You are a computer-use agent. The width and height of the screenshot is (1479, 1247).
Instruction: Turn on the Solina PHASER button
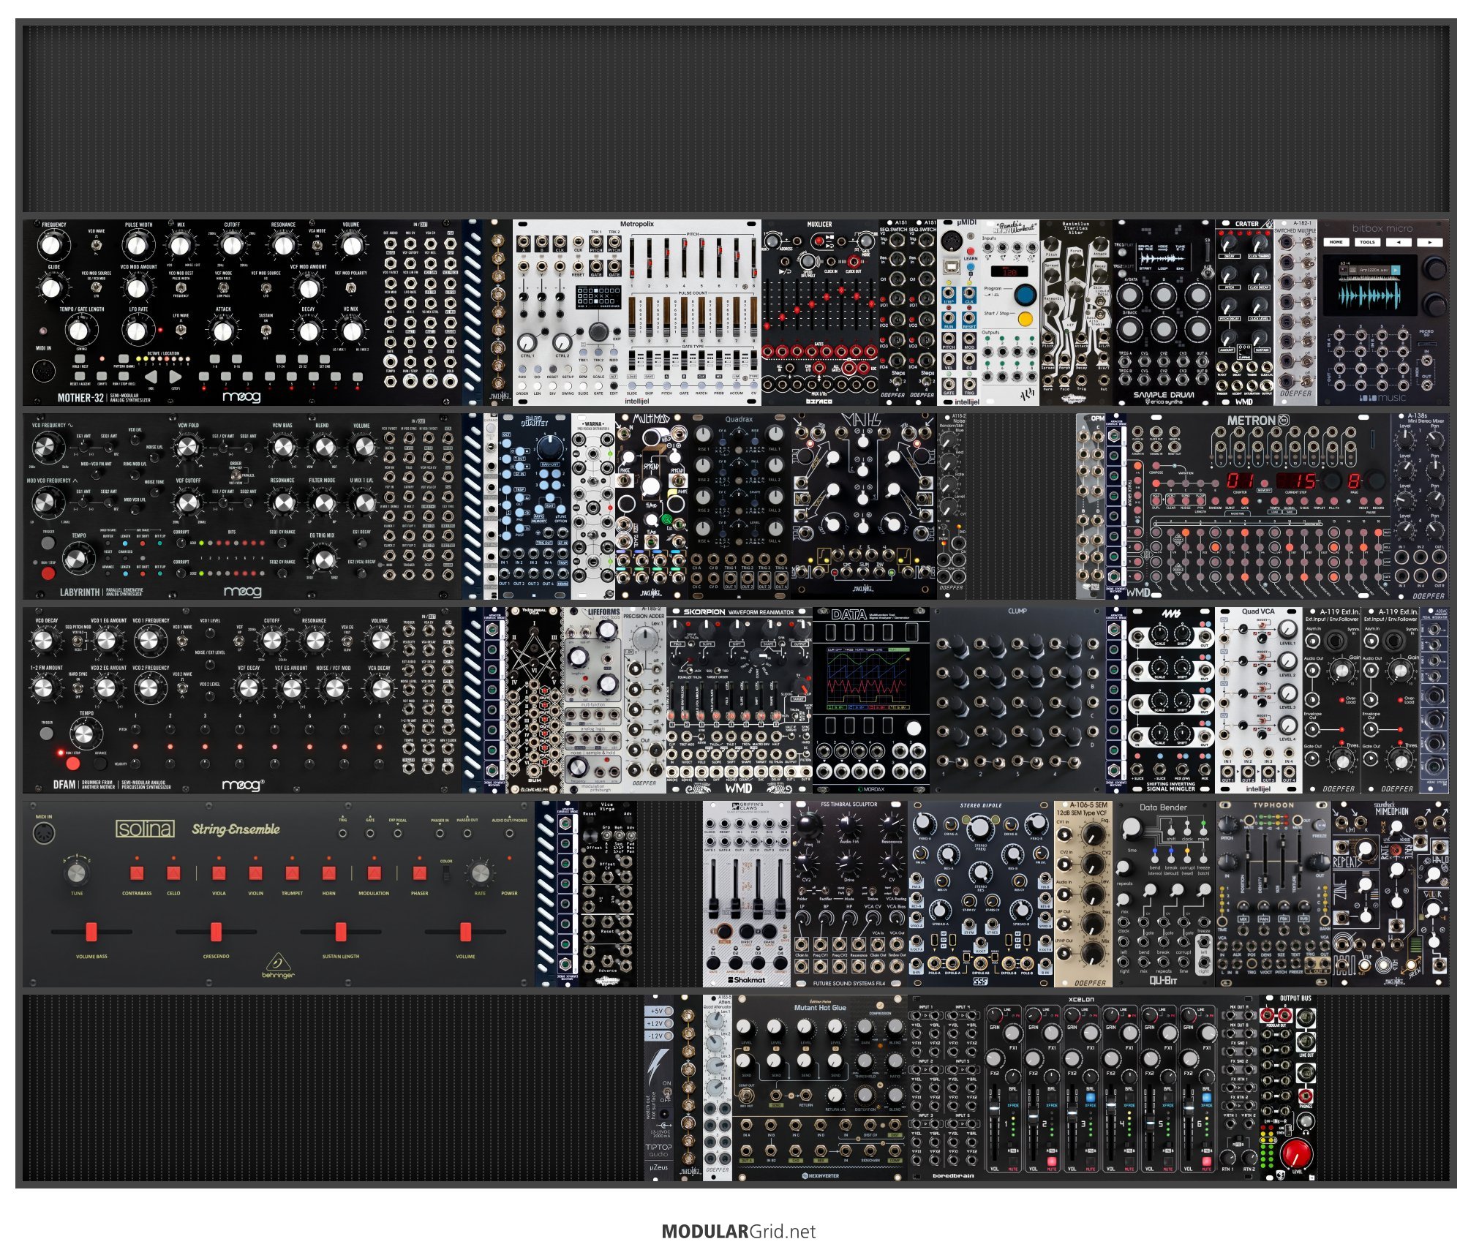(419, 873)
